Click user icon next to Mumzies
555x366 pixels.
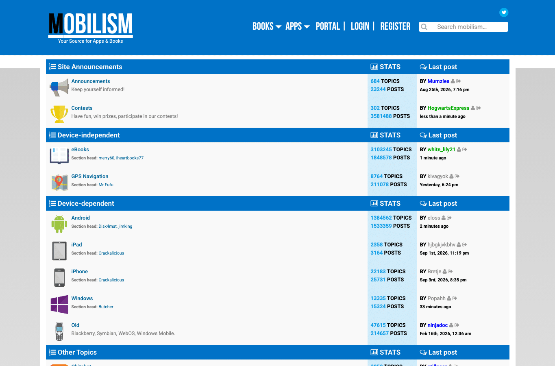click(453, 81)
